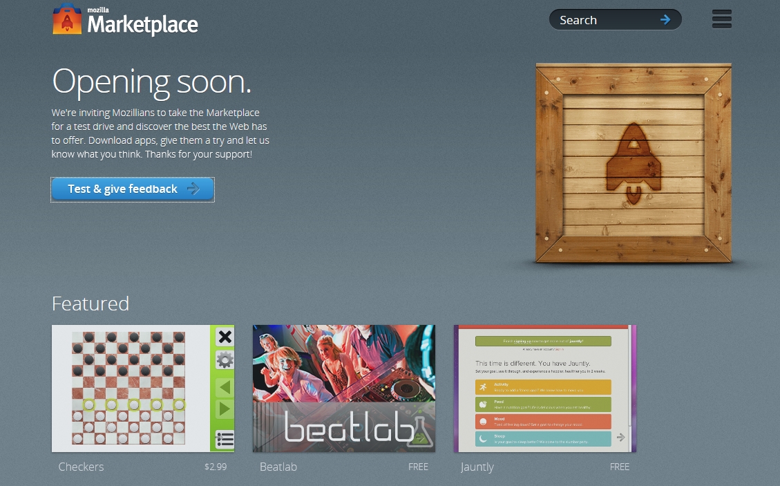Viewport: 780px width, 486px height.
Task: Click the Food row in Jauntly screenshot
Action: pyautogui.click(x=543, y=404)
